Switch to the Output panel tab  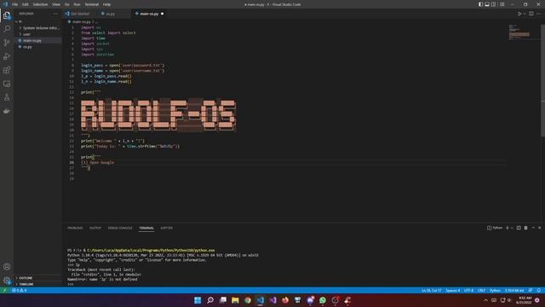(x=95, y=228)
